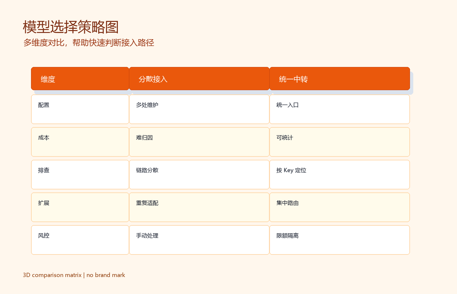Screen dimensions: 457x294
Task: Click the title 模型选择策略图
Action: point(71,27)
